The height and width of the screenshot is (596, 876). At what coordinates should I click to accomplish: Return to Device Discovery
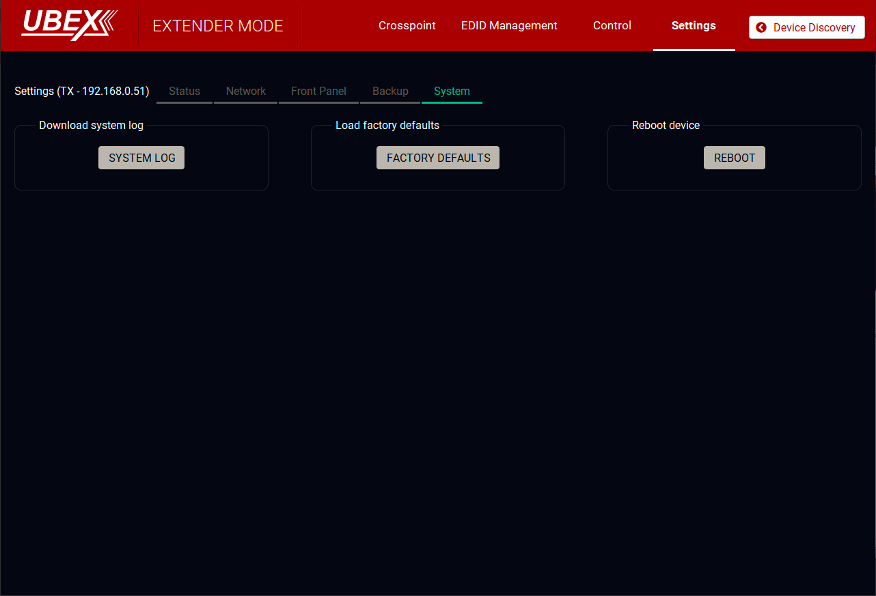(x=813, y=28)
